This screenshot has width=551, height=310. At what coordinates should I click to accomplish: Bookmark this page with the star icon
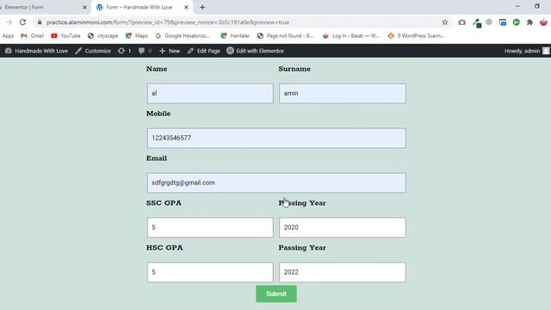[445, 22]
